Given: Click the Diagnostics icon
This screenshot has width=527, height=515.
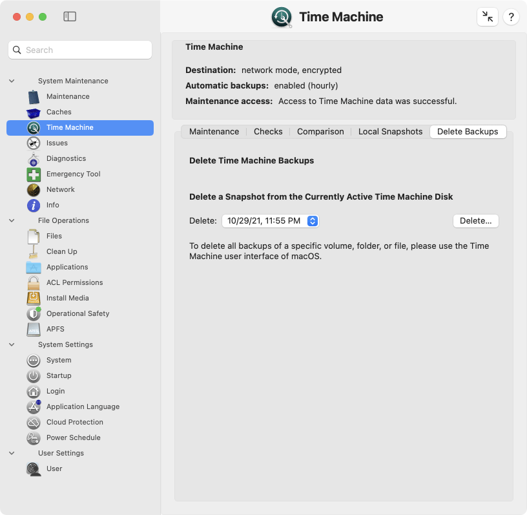Looking at the screenshot, I should tap(34, 159).
